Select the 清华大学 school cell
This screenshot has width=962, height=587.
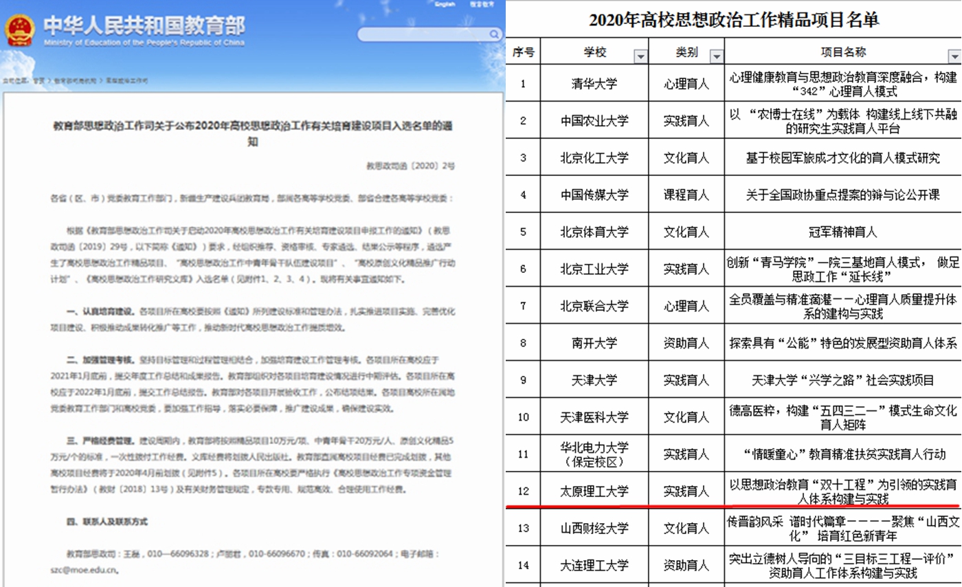594,83
